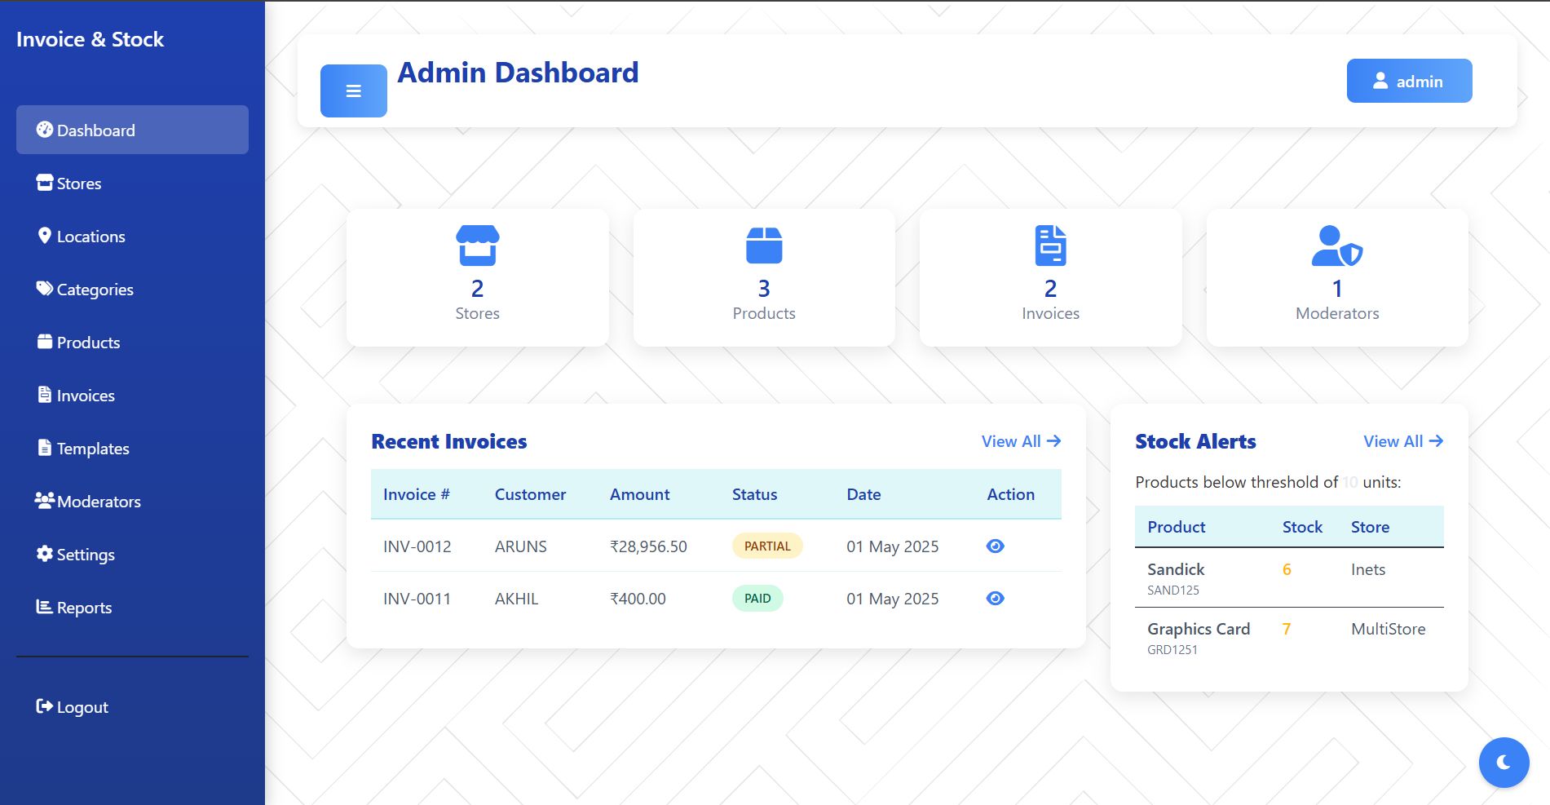View invoice INV-0012 with eye icon
1550x805 pixels.
(x=995, y=546)
